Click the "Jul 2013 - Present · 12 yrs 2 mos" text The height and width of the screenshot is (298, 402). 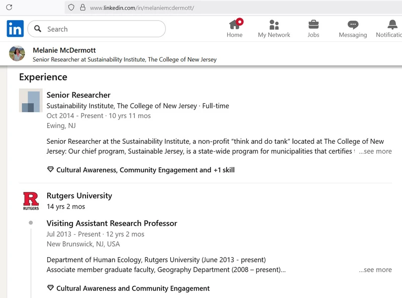[x=95, y=234]
